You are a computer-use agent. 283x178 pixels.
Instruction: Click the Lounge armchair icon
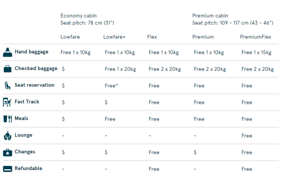coord(8,136)
